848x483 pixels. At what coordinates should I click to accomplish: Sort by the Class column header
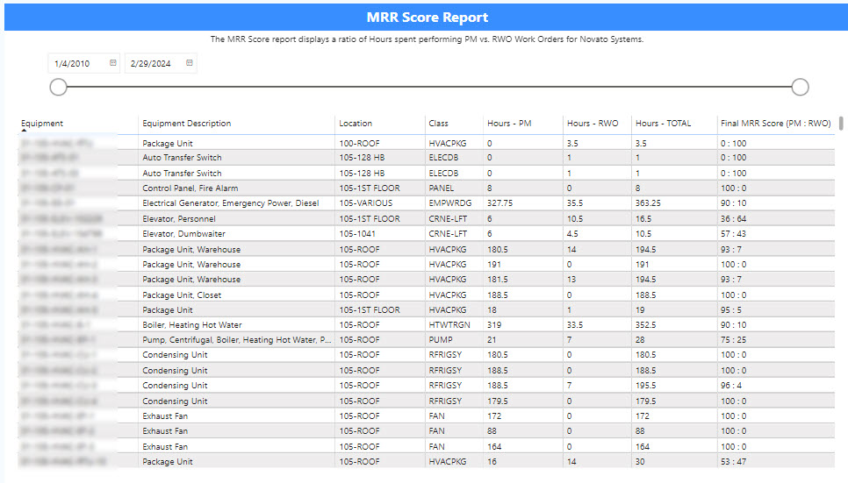(438, 124)
